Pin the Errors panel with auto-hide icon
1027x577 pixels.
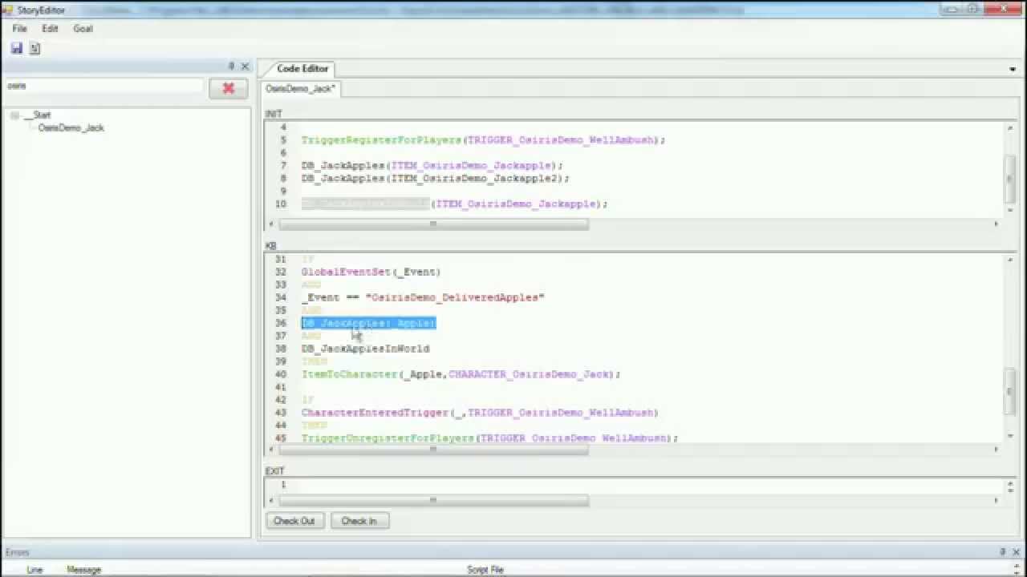[x=1002, y=552]
